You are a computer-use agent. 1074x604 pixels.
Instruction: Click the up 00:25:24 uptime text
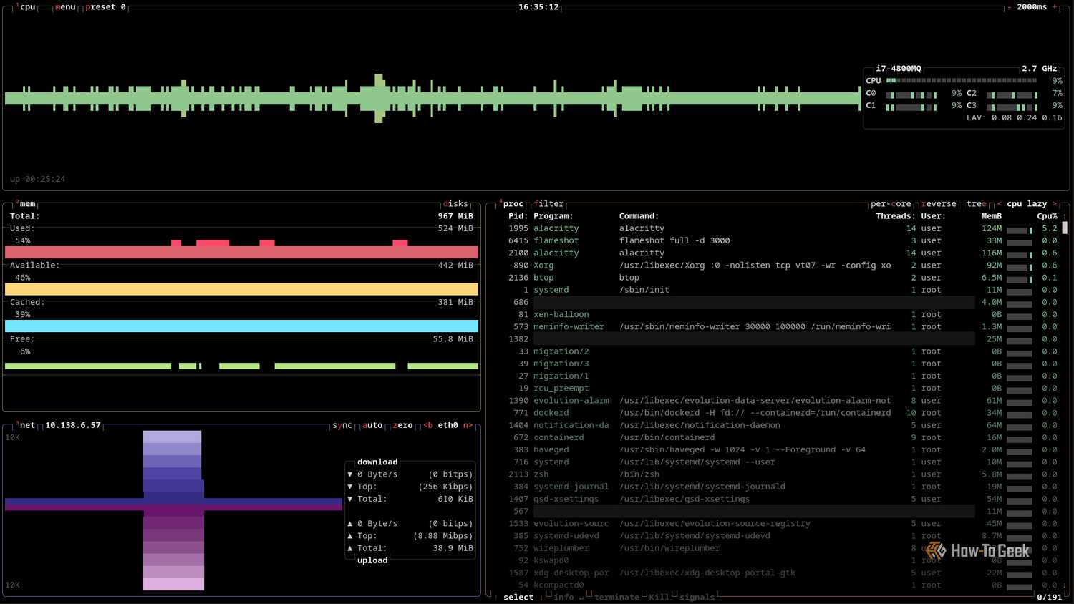[x=37, y=179]
